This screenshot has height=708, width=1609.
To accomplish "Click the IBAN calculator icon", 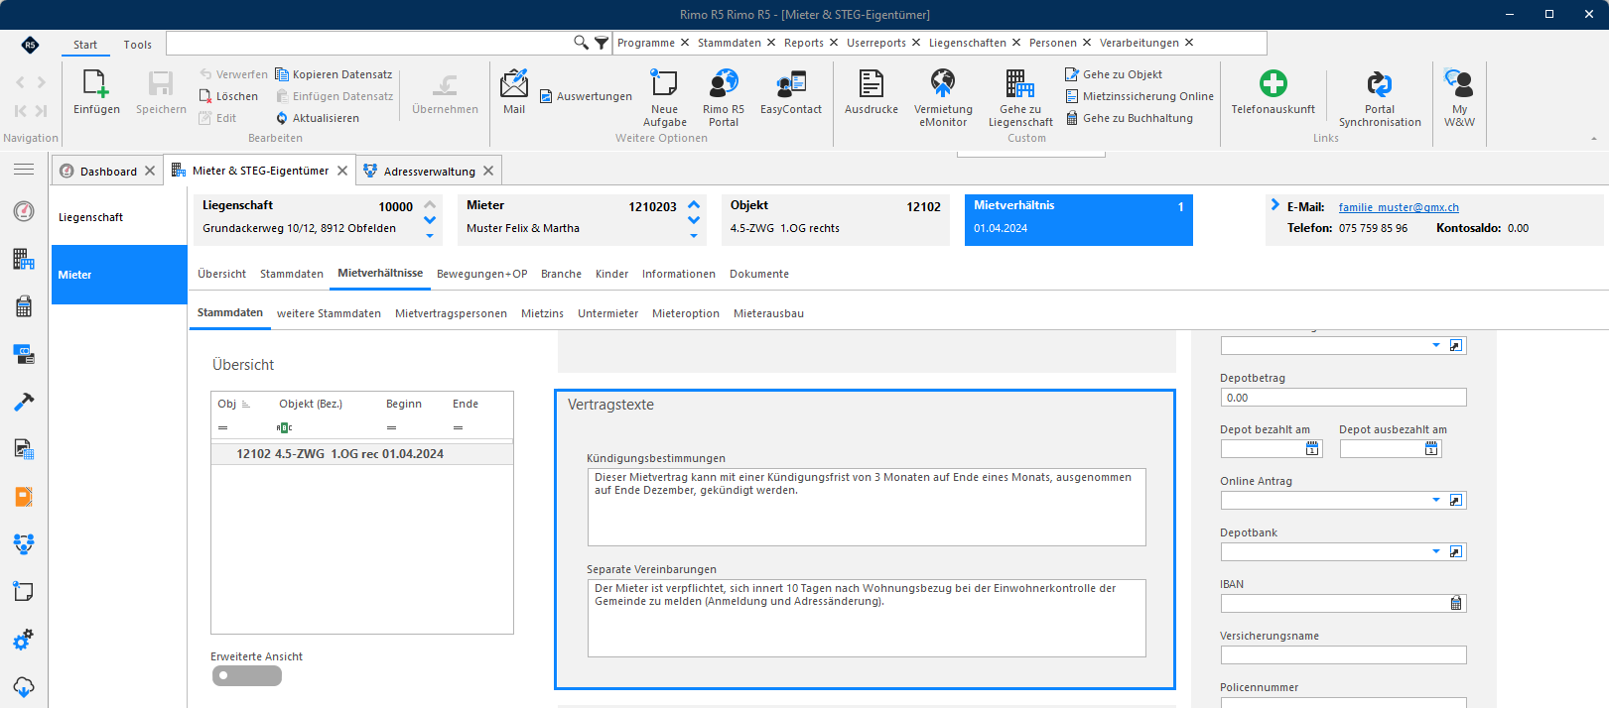I will 1456,604.
